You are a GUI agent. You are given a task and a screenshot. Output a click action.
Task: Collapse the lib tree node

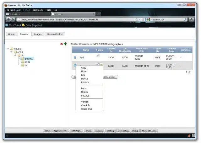pyautogui.click(x=15, y=55)
